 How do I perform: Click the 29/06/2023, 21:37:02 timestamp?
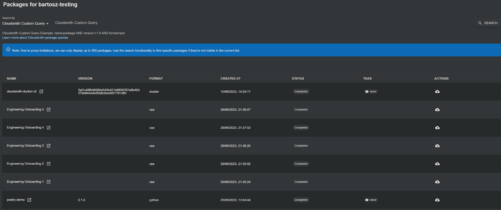(235, 128)
